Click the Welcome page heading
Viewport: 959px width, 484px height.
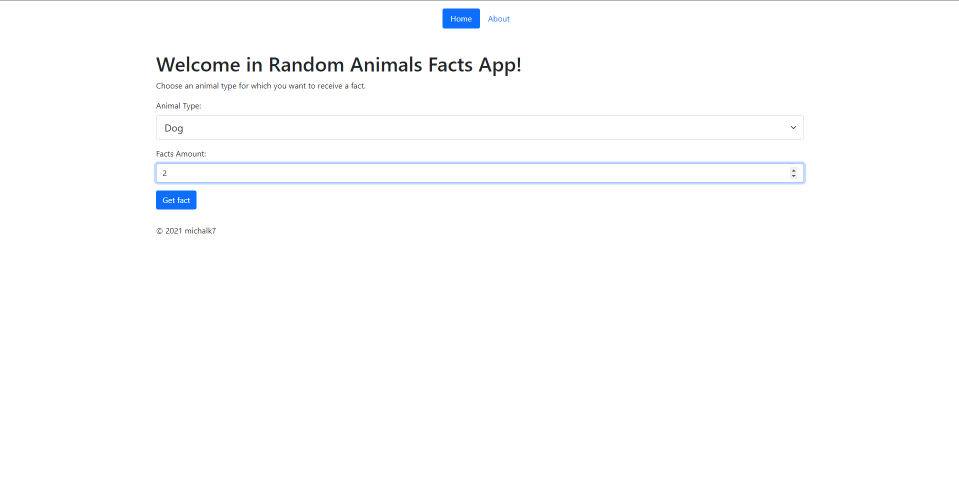click(x=338, y=64)
